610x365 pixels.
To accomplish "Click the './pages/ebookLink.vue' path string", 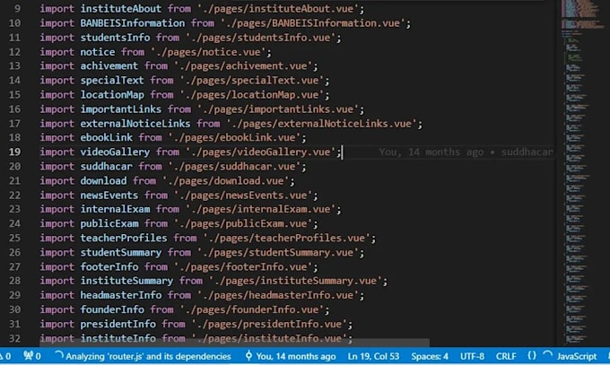I will (x=234, y=137).
